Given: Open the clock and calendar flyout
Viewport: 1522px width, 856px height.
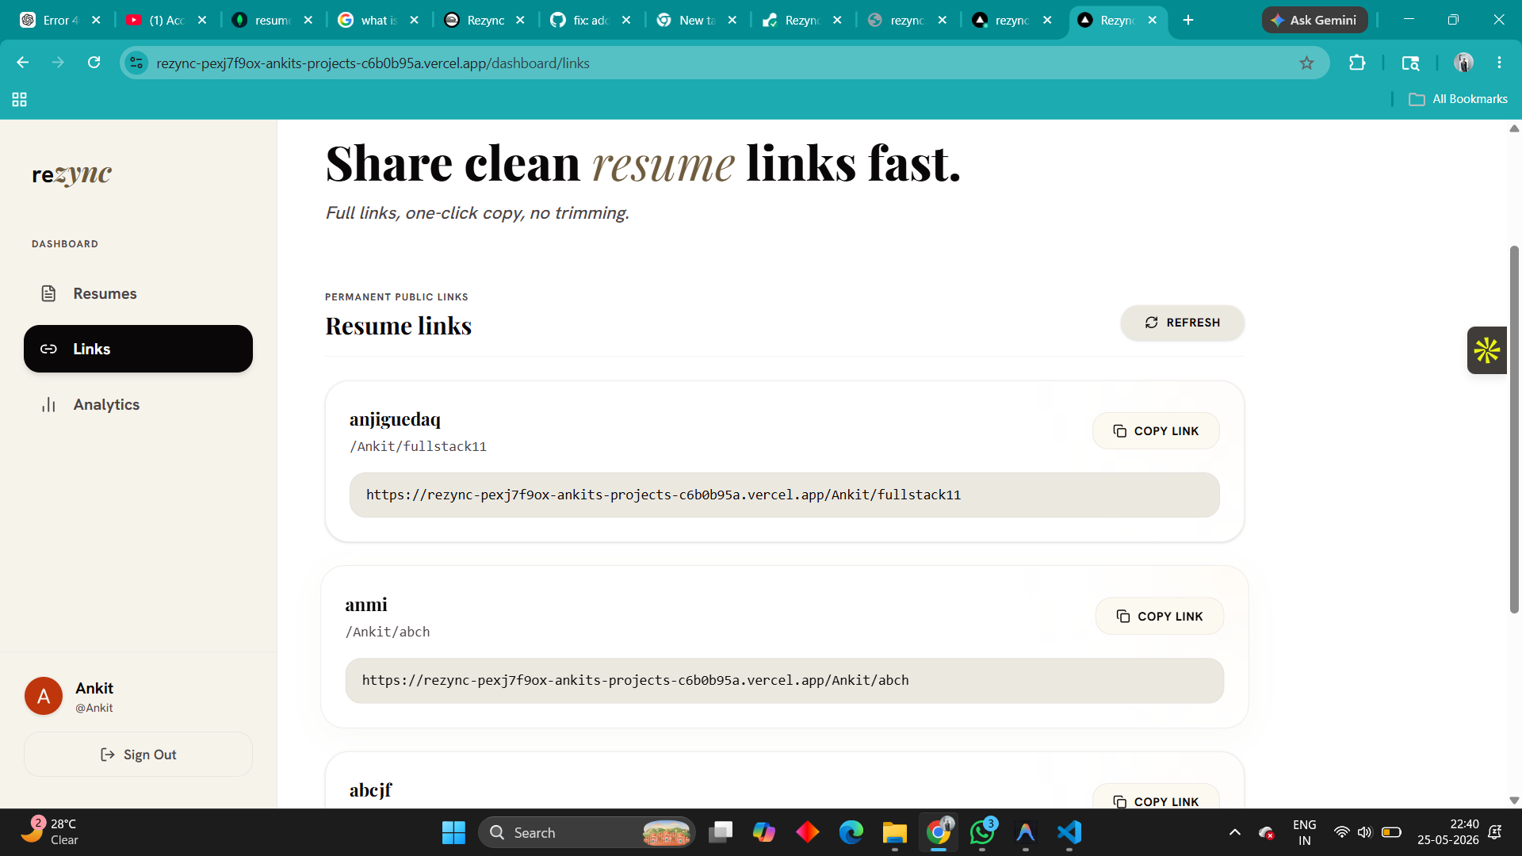Looking at the screenshot, I should (1448, 832).
